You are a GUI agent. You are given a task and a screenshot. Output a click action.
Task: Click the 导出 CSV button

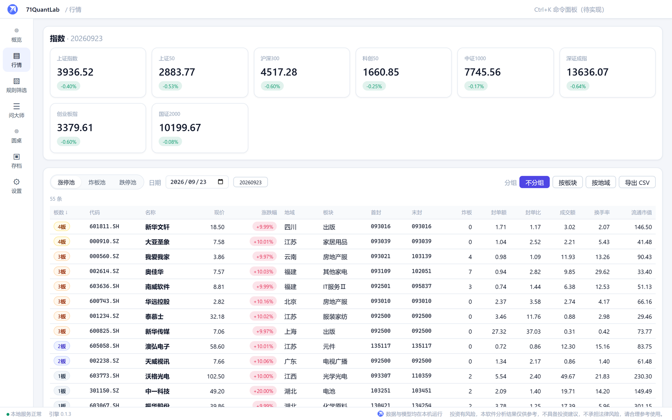tap(637, 182)
